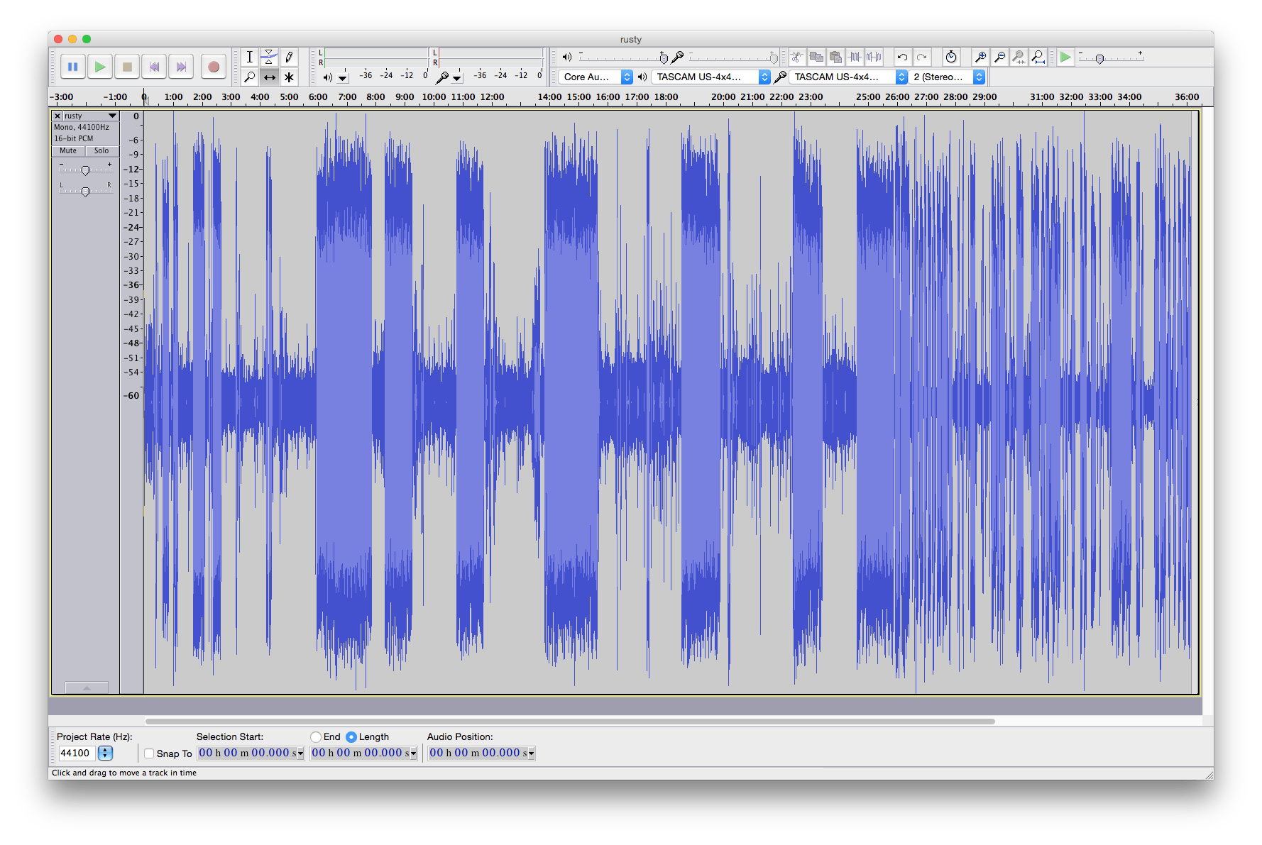Image resolution: width=1262 pixels, height=845 pixels.
Task: Click the Zoom In magnifier
Action: coord(981,57)
